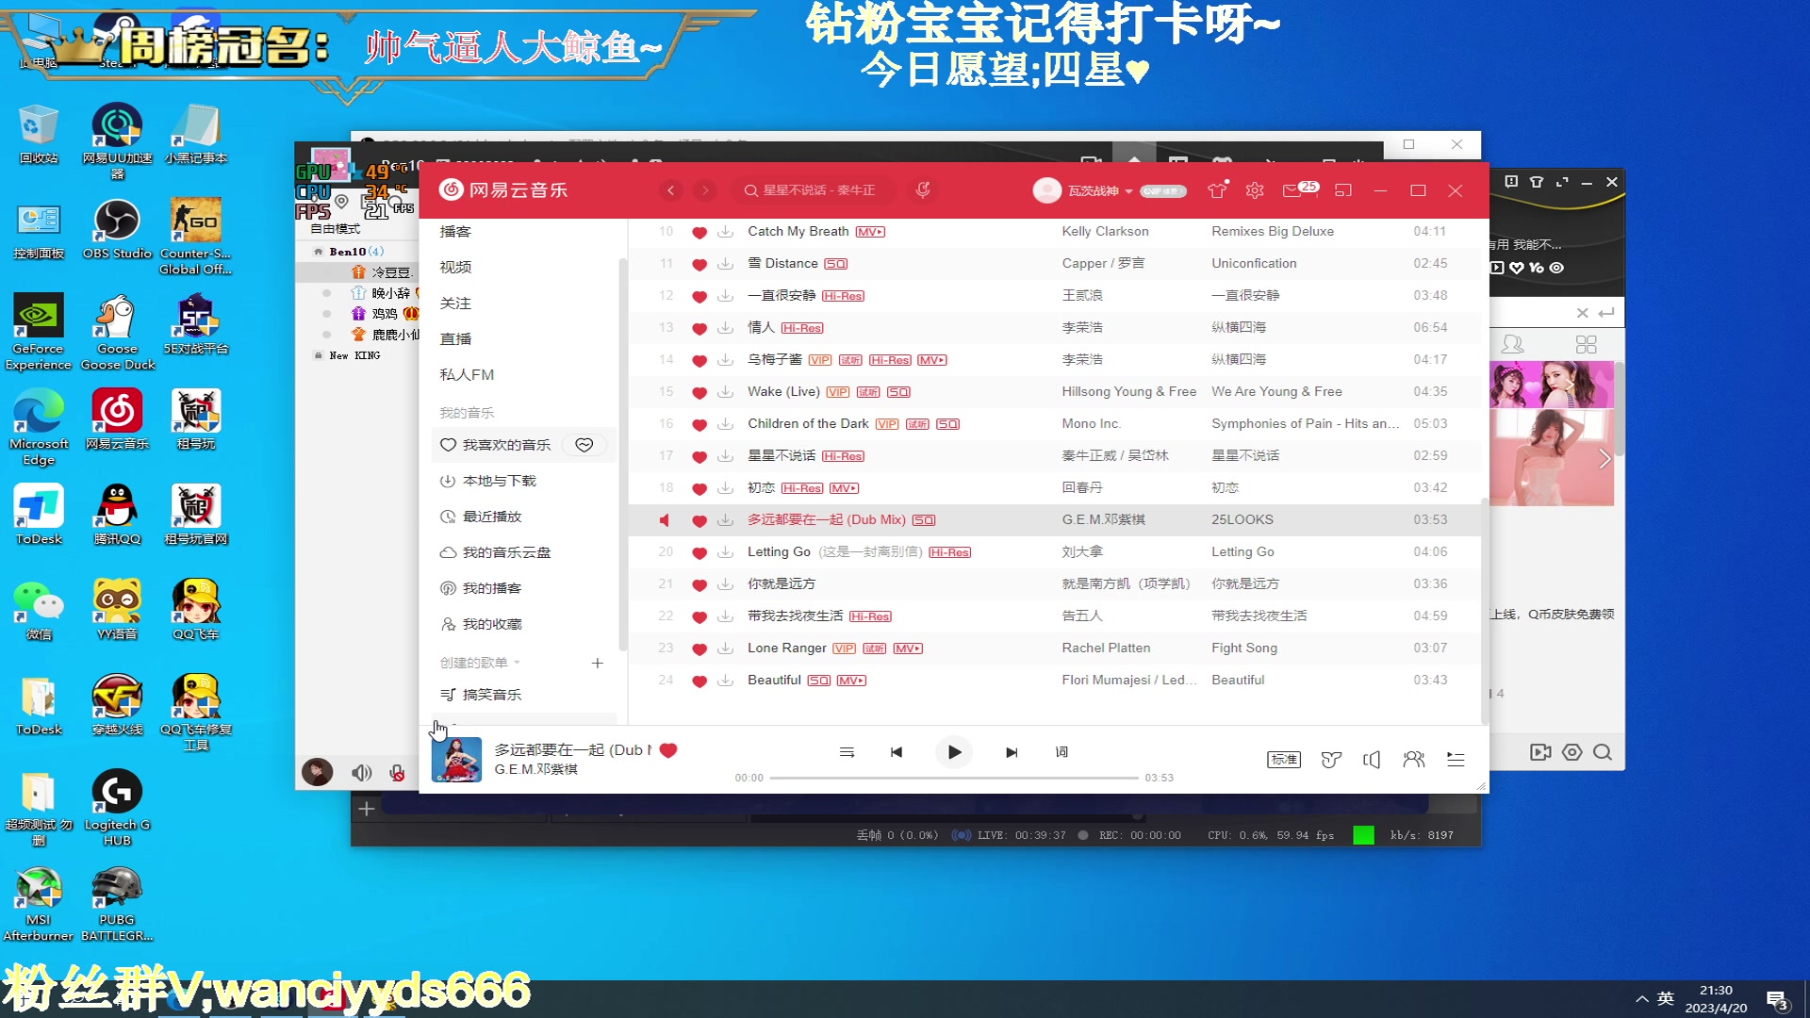
Task: Open 视频 in sidebar
Action: [x=455, y=267]
